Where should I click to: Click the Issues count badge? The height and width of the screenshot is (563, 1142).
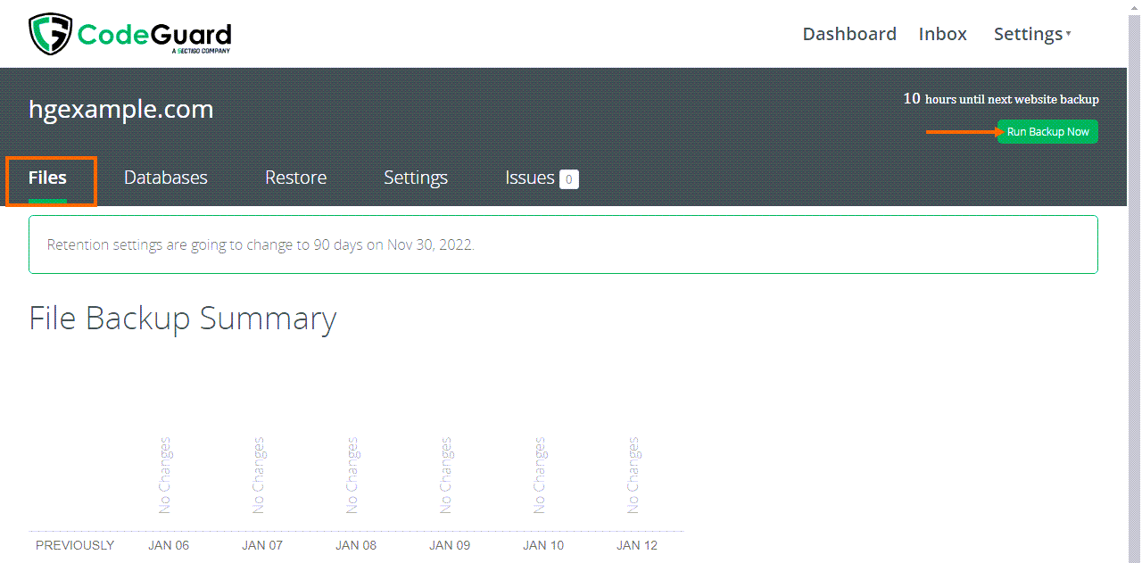pyautogui.click(x=568, y=179)
